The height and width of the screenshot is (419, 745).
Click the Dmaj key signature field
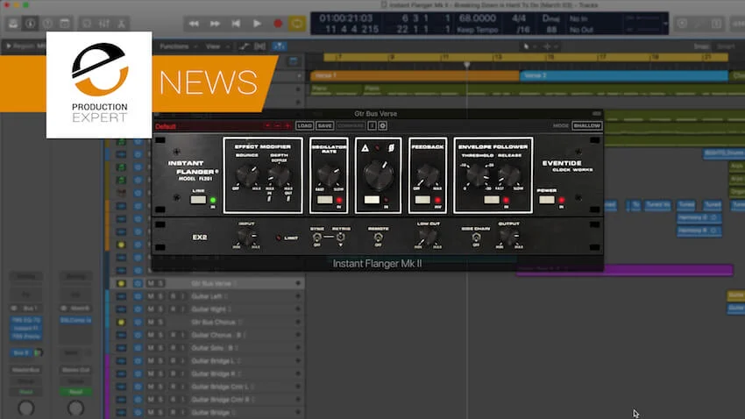[x=550, y=18]
